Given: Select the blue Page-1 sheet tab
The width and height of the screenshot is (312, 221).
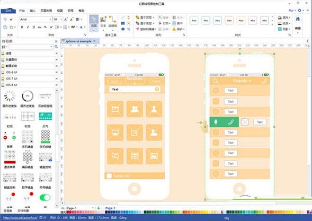Looking at the screenshot, I should point(110,208).
